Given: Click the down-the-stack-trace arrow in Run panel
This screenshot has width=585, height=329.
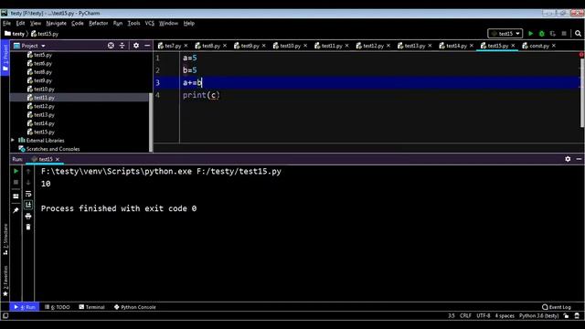Looking at the screenshot, I should pyautogui.click(x=28, y=183).
